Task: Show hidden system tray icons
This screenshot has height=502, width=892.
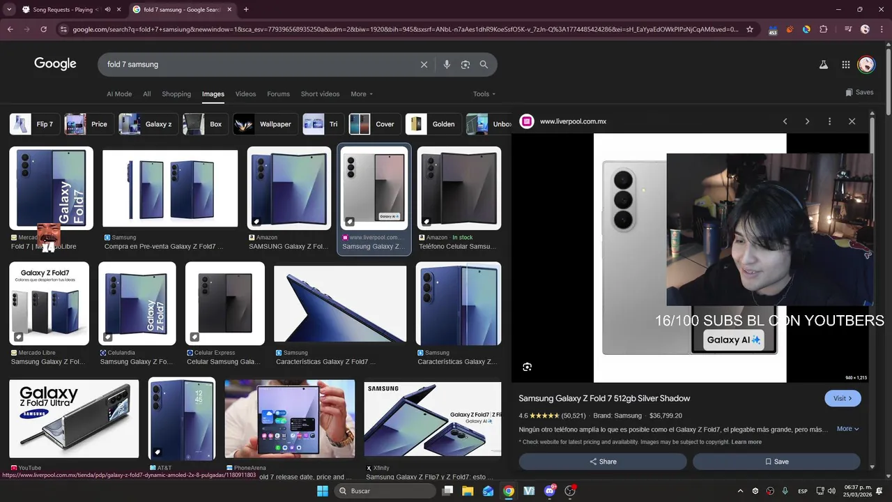Action: click(x=740, y=491)
